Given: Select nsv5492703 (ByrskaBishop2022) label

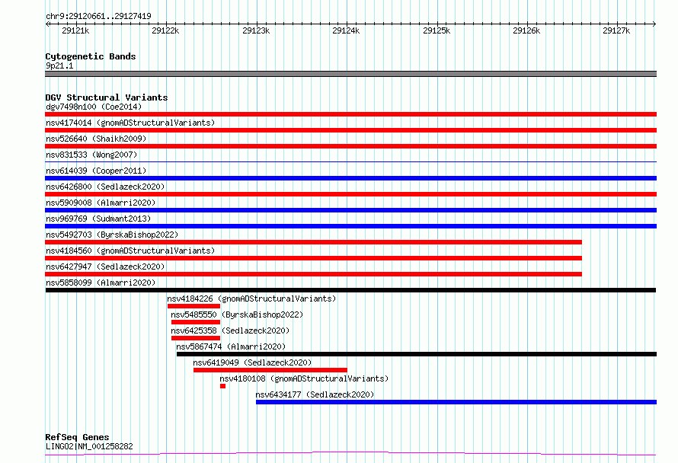Looking at the screenshot, I should tap(112, 235).
